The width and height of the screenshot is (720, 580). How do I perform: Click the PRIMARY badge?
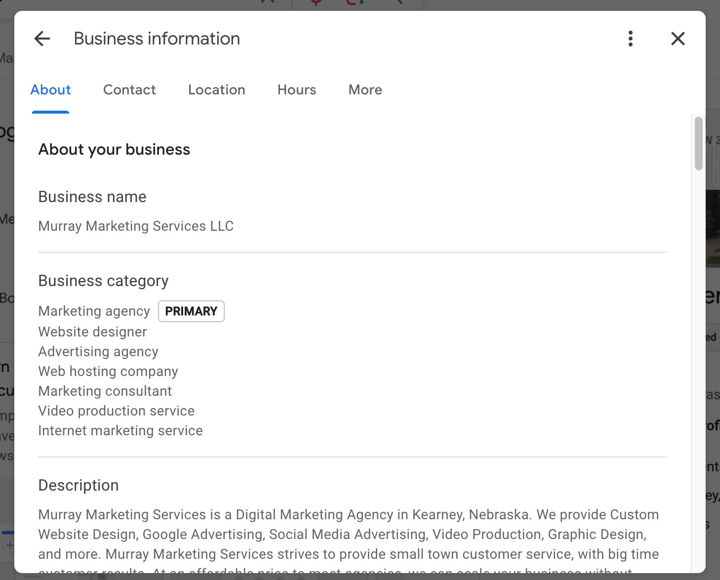[x=191, y=311]
